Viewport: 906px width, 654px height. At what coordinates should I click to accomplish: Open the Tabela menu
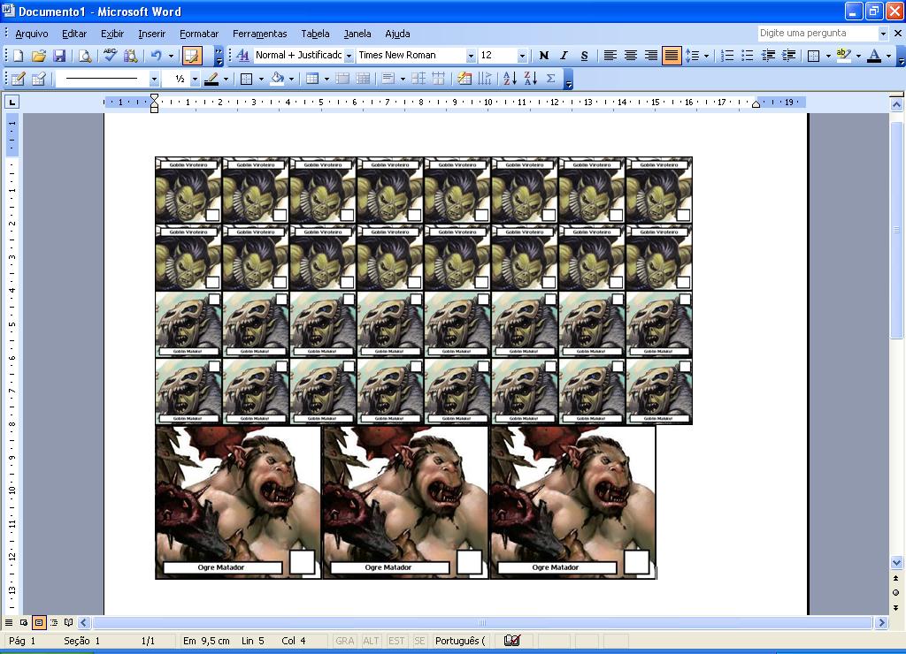click(x=316, y=34)
